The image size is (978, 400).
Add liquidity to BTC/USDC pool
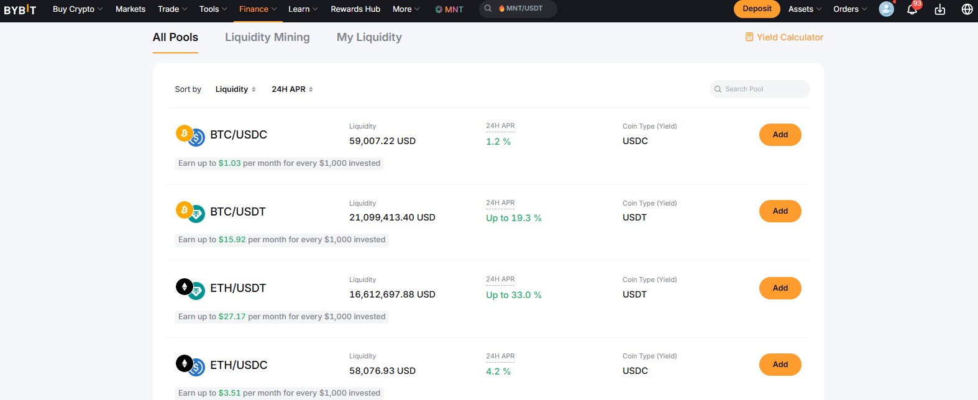point(780,135)
